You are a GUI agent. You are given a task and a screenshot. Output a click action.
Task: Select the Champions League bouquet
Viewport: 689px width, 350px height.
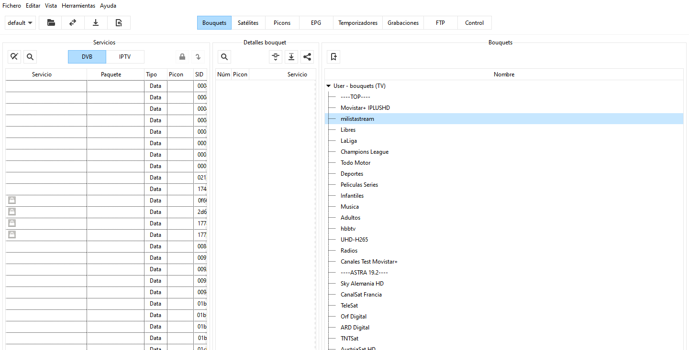coord(364,152)
